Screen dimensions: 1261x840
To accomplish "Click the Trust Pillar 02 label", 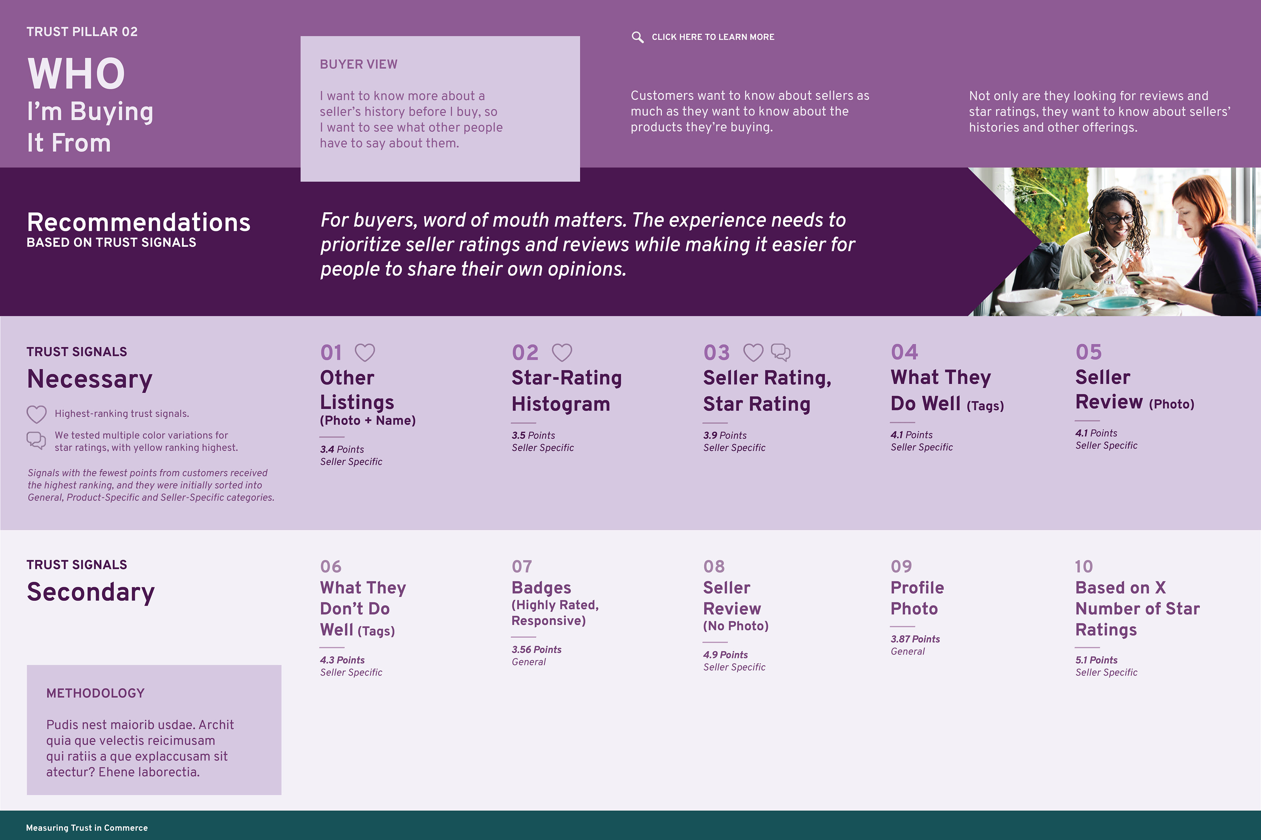I will 82,31.
